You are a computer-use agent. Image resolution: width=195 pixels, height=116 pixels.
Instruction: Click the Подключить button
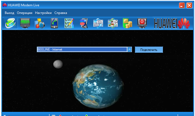tap(149, 50)
